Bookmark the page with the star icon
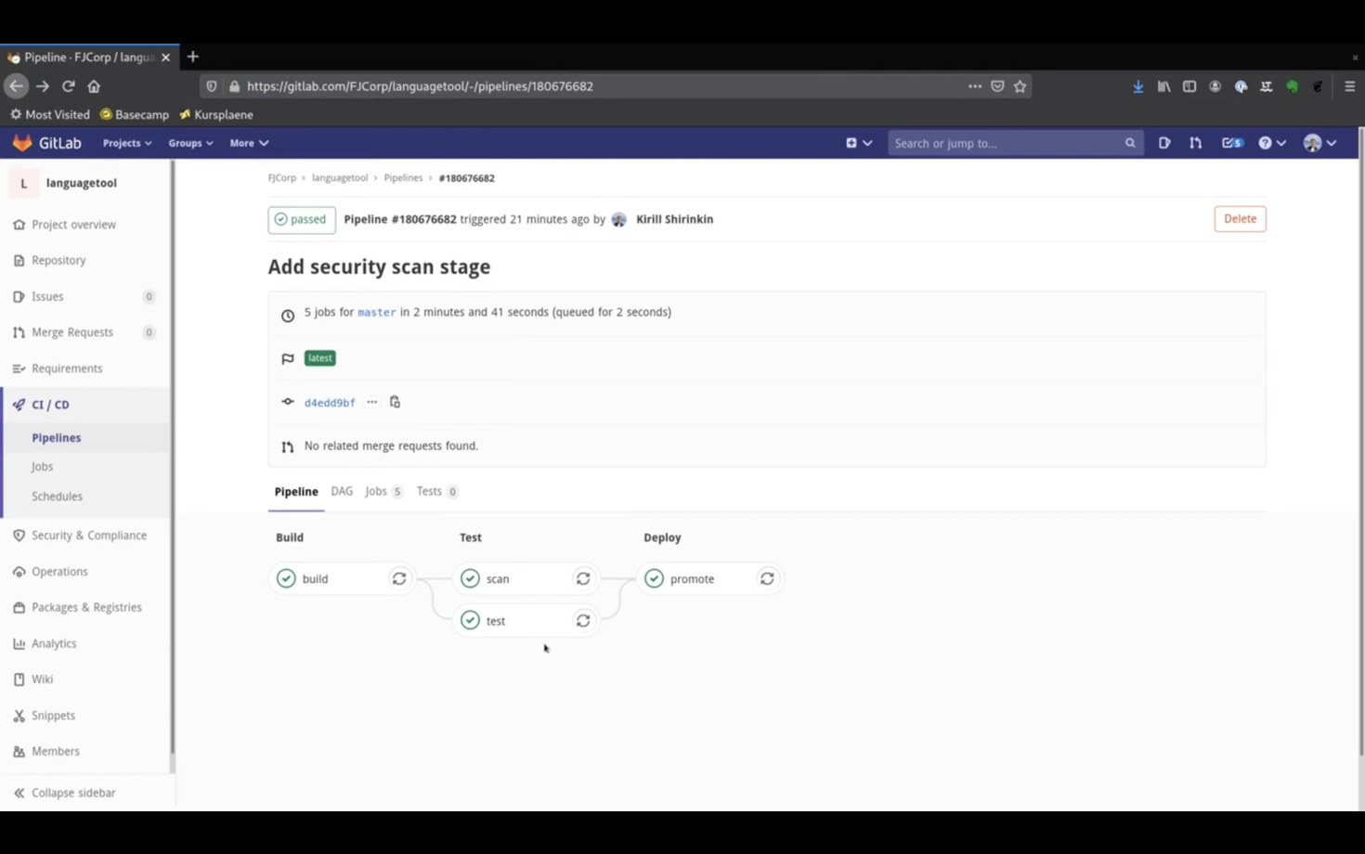The width and height of the screenshot is (1365, 854). pos(1020,85)
